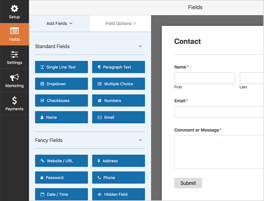This screenshot has height=201, width=264.
Task: Add a Hidden Field with eye icon
Action: (x=118, y=194)
